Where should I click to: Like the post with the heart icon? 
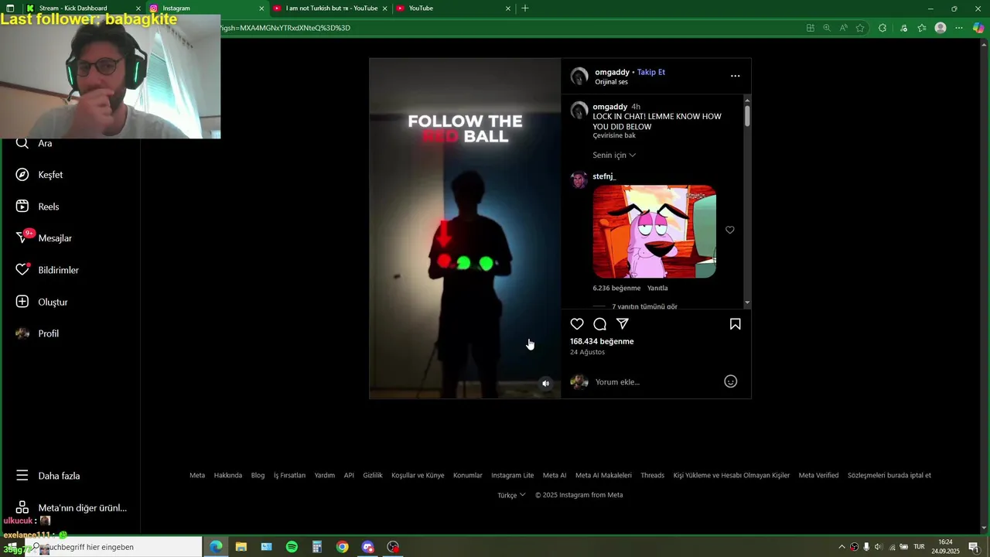(577, 324)
